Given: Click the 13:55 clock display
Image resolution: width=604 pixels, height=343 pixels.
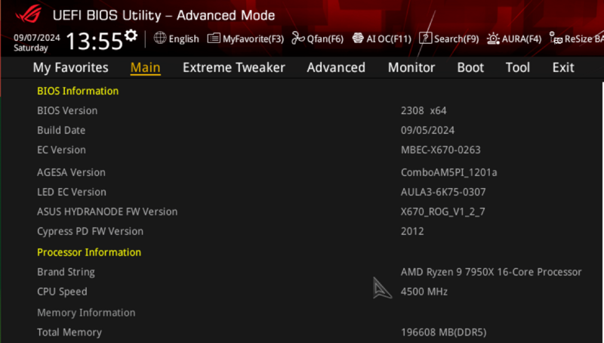Looking at the screenshot, I should tap(94, 41).
